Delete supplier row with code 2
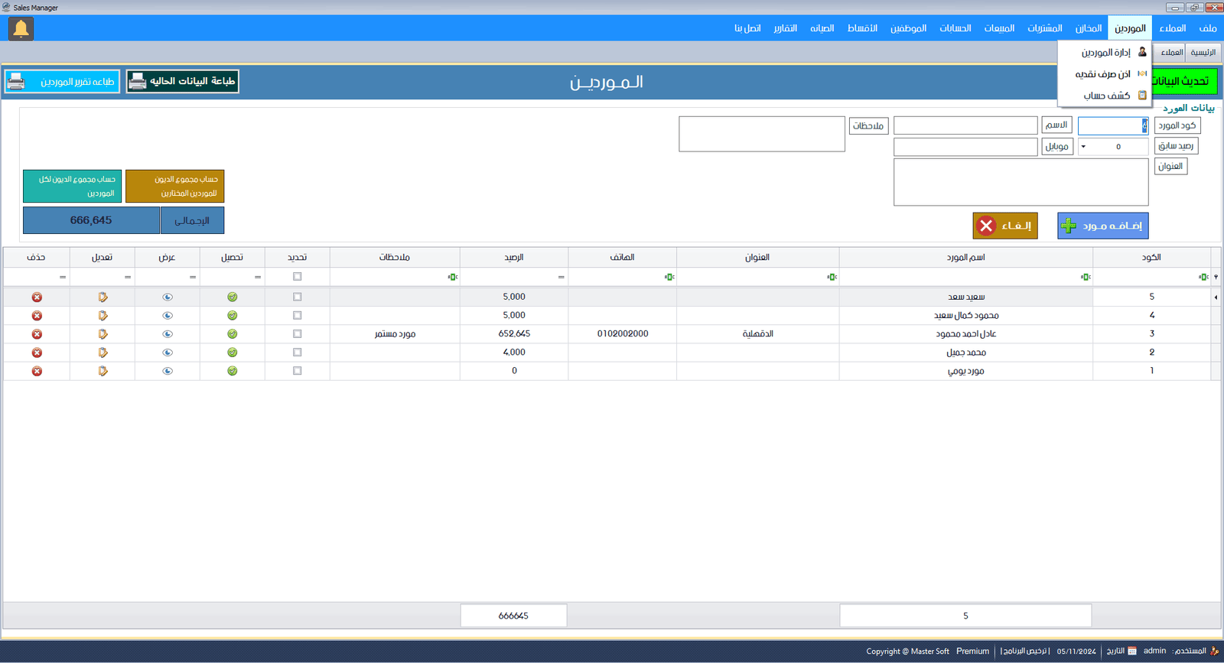Image resolution: width=1224 pixels, height=663 pixels. pos(37,353)
